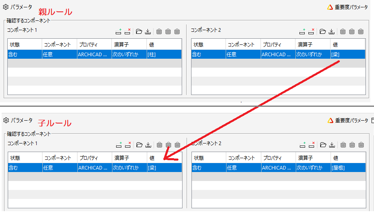Click open-folder icon in upper コンポーネント 2 toolbar
Viewport: 374px width, 214px height.
click(x=323, y=31)
